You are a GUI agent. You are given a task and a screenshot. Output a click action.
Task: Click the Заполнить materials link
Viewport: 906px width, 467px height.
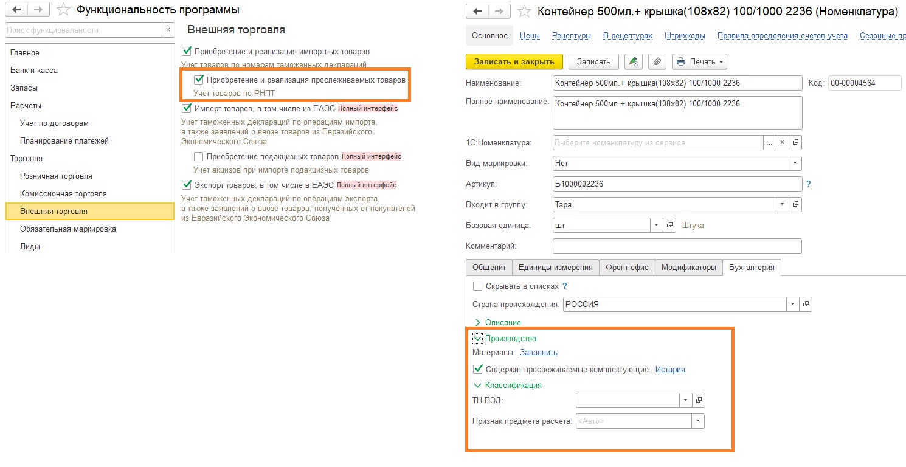[x=538, y=353]
